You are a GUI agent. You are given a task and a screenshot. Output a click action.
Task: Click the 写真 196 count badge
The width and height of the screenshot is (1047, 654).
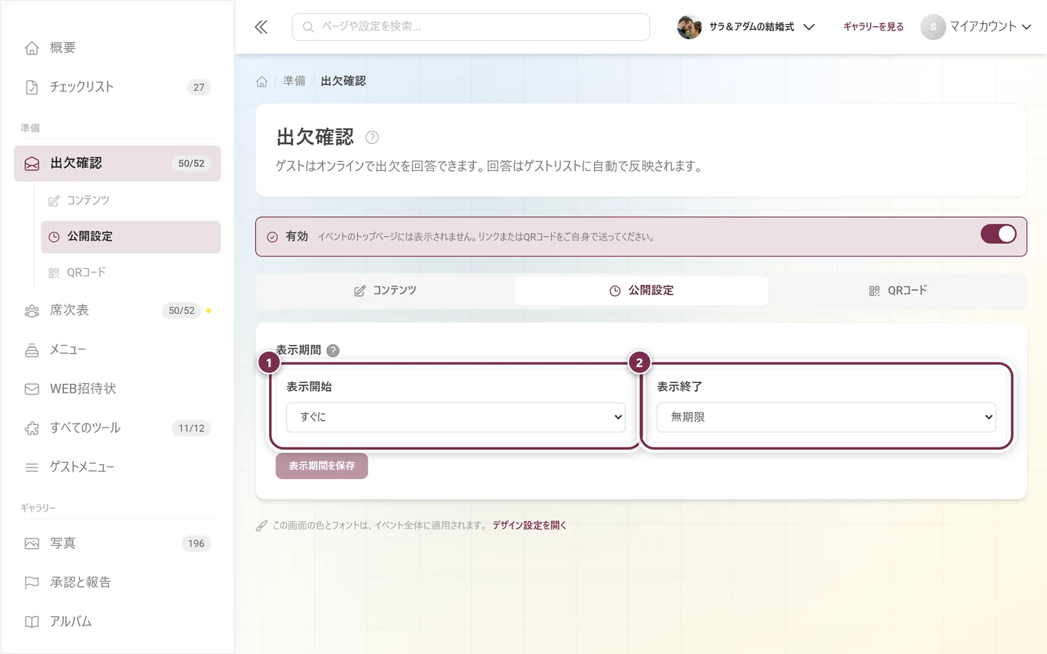pos(196,544)
